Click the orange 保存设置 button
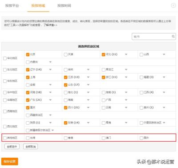 click(x=10, y=161)
